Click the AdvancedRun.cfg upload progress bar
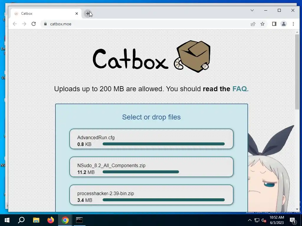The image size is (302, 226). [164, 144]
